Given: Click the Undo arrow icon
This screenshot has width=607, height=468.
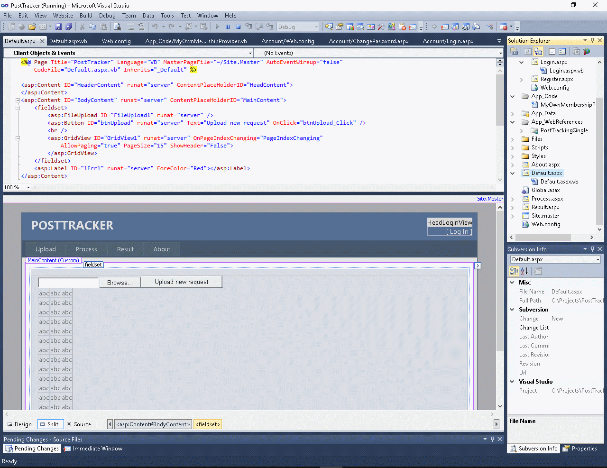Looking at the screenshot, I should 155,27.
